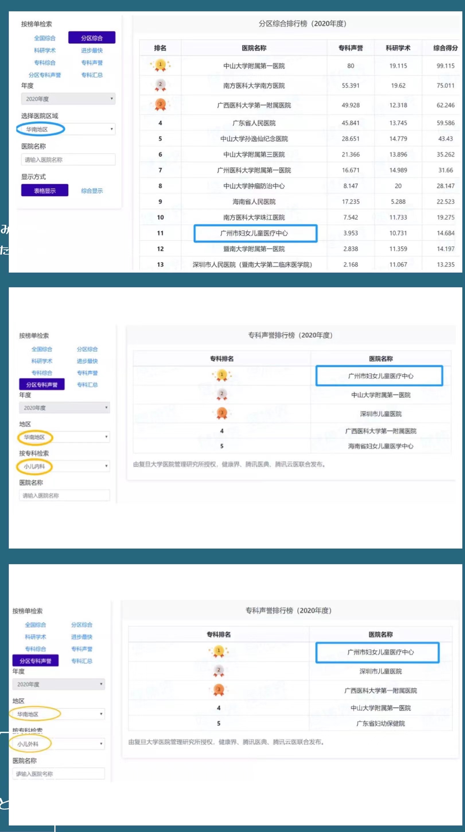Focus the 请输入医院名称 field in the 分区综合 panel
This screenshot has width=465, height=832.
pos(68,159)
